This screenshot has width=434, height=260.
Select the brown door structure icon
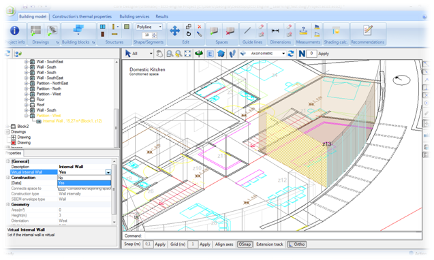pos(103,34)
